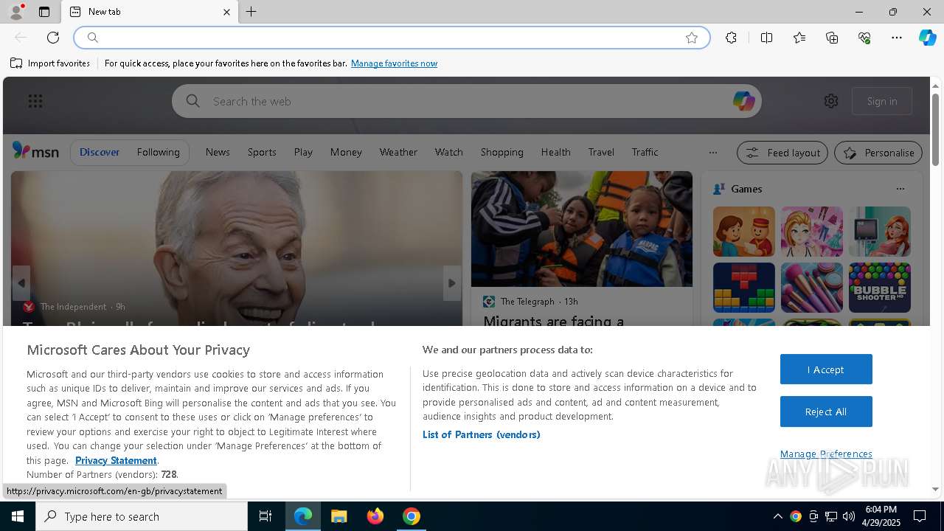The width and height of the screenshot is (944, 531).
Task: Open Manage Preferences link
Action: click(826, 454)
